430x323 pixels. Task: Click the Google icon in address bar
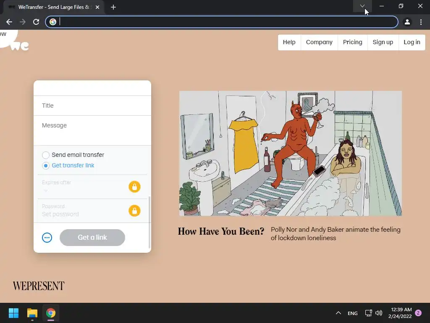tap(53, 22)
